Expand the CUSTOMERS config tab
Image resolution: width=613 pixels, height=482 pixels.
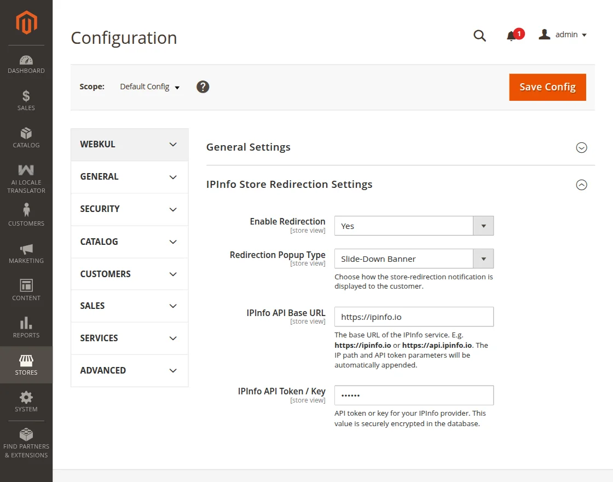129,274
